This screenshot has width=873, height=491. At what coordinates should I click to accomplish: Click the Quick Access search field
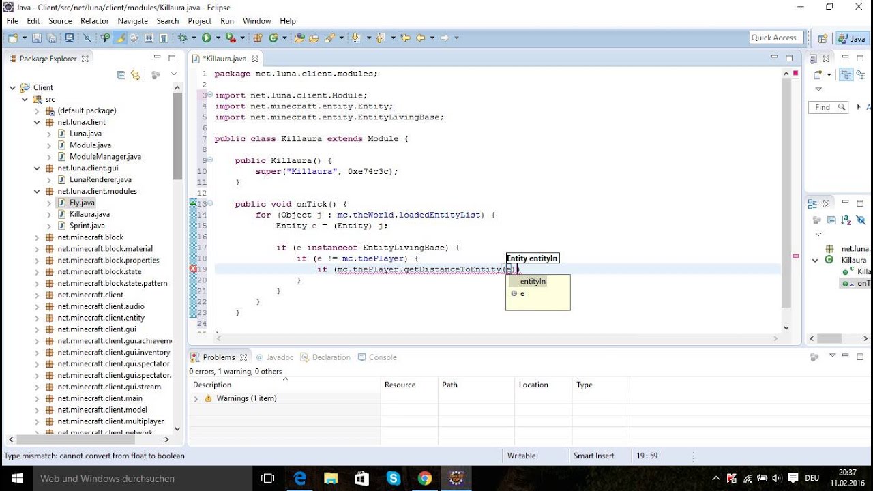(775, 38)
